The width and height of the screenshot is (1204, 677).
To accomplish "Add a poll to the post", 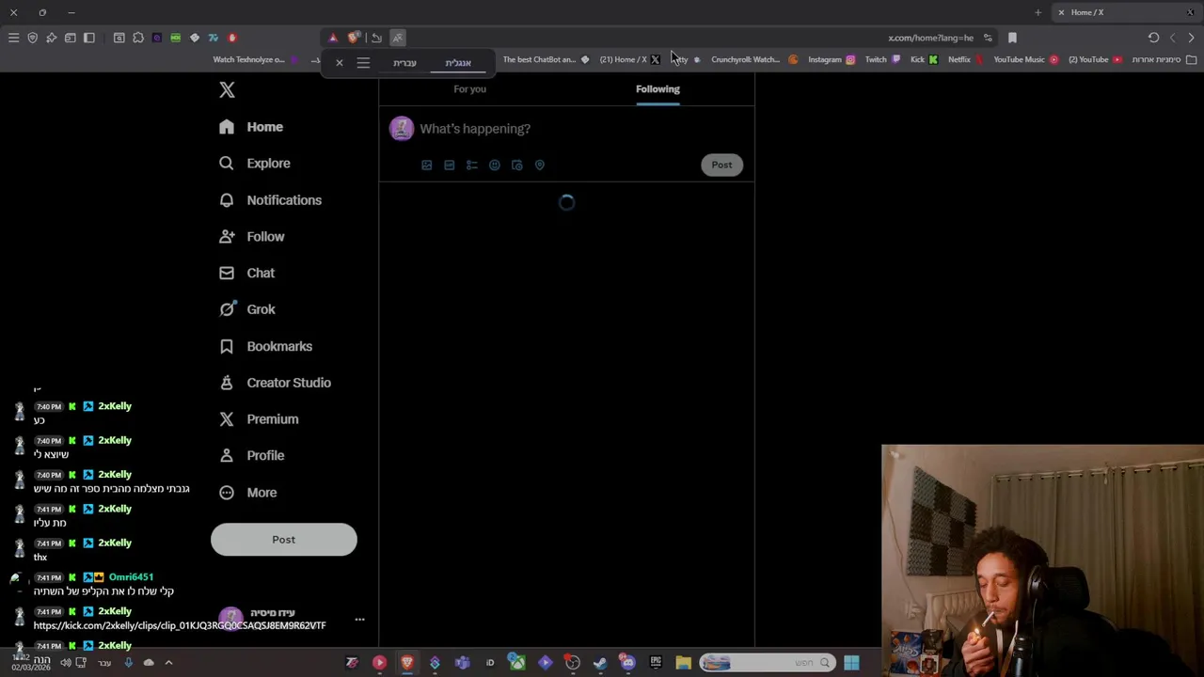I will 472,165.
